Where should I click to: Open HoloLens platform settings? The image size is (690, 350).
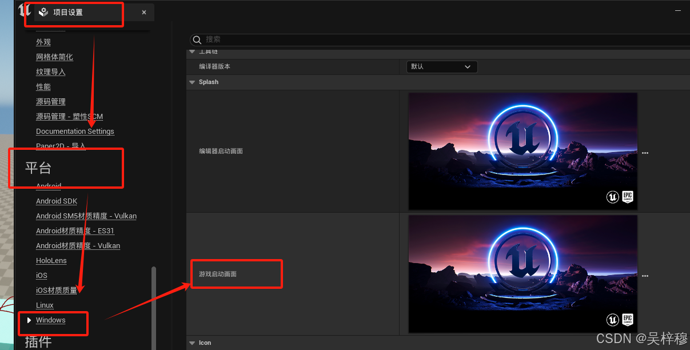point(51,261)
